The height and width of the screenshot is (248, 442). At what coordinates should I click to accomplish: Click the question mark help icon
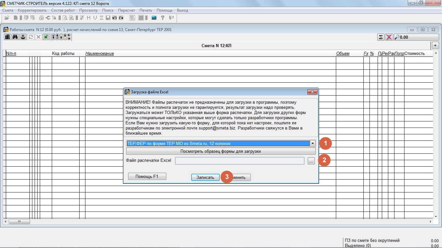pyautogui.click(x=163, y=18)
